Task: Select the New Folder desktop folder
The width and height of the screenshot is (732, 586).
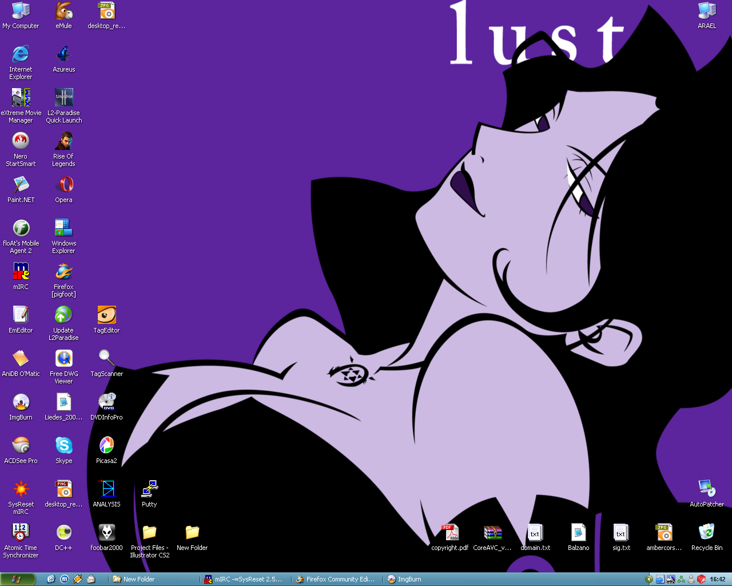Action: coord(192,537)
